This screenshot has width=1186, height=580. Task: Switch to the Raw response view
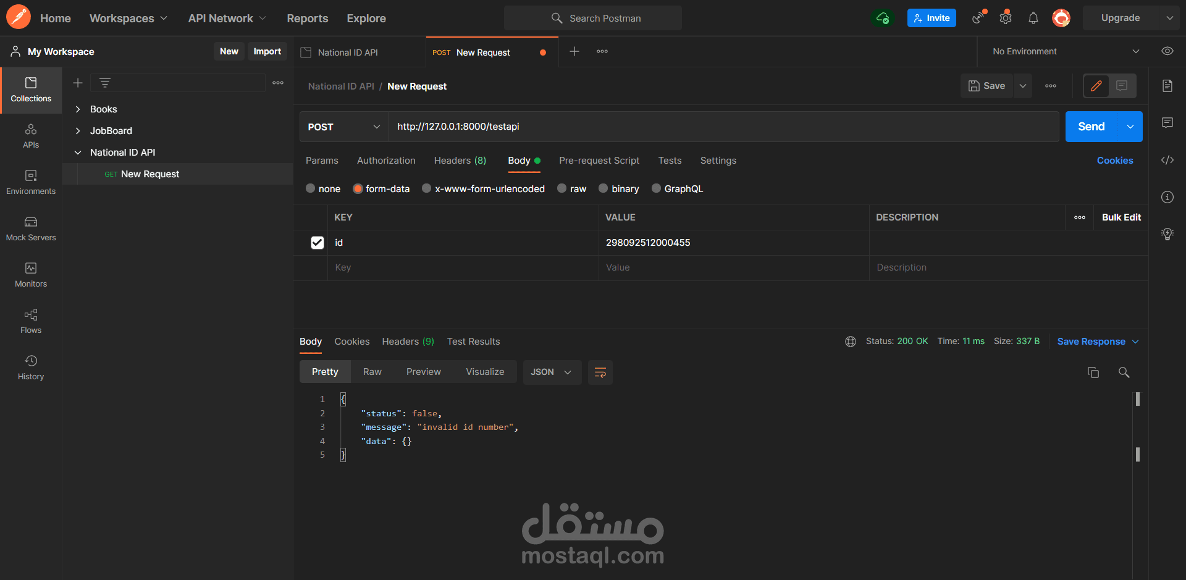[372, 372]
